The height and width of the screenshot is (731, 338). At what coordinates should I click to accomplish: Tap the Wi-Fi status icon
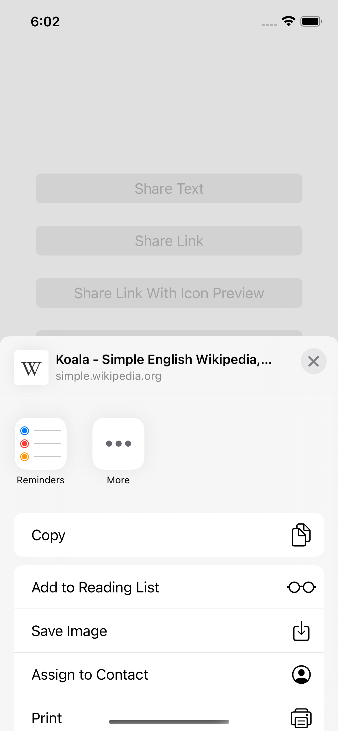pyautogui.click(x=289, y=21)
